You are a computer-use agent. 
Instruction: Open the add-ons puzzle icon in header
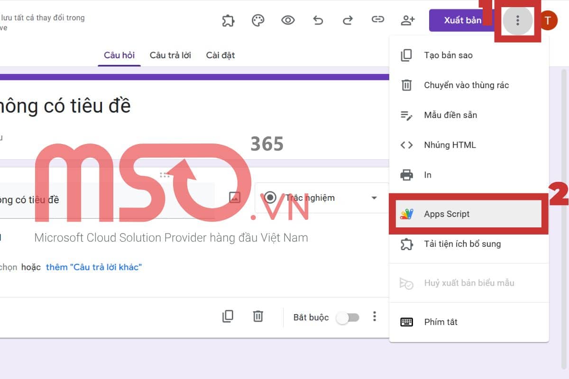click(x=229, y=20)
